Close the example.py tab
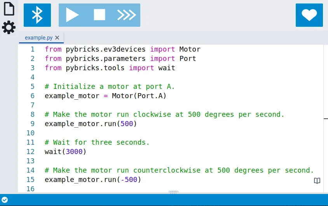This screenshot has width=328, height=206. tap(57, 38)
